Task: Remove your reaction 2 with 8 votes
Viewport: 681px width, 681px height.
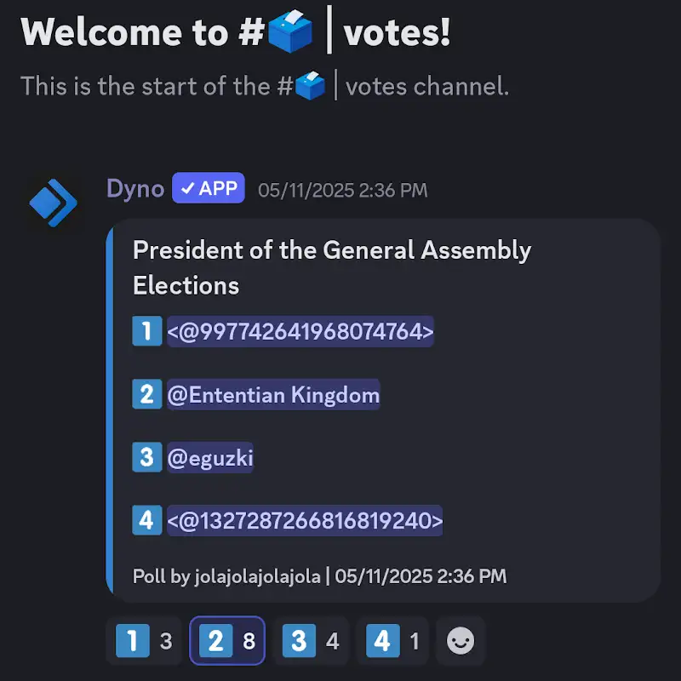Action: click(x=226, y=641)
